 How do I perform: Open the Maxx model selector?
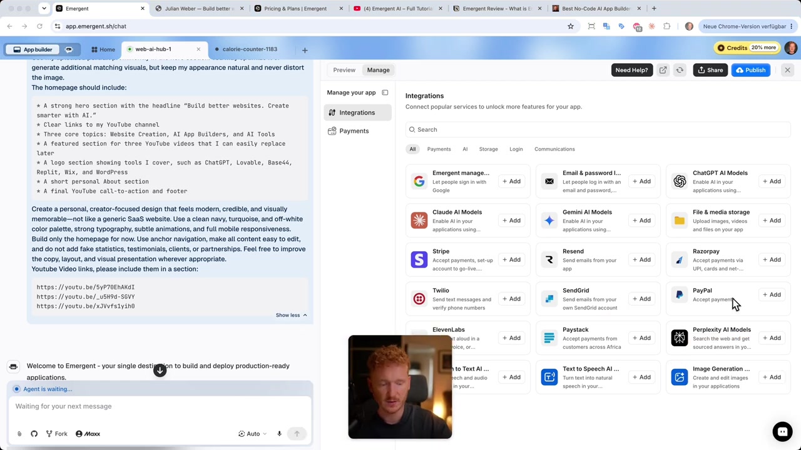click(x=88, y=434)
